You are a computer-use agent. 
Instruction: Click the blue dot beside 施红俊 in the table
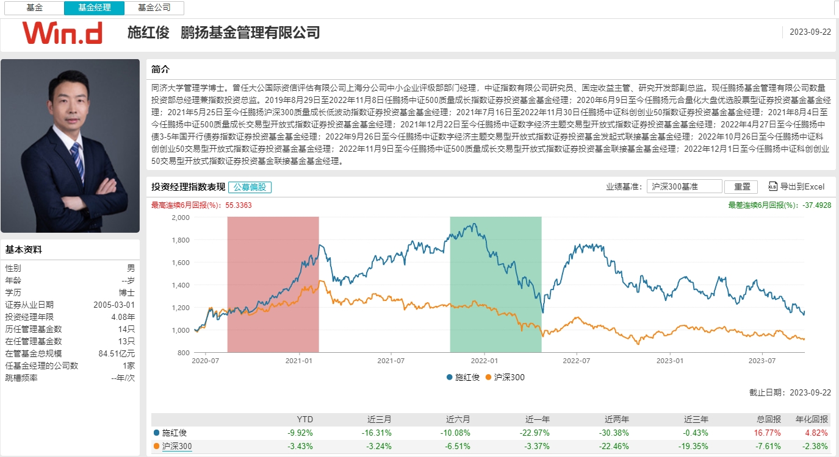(157, 433)
